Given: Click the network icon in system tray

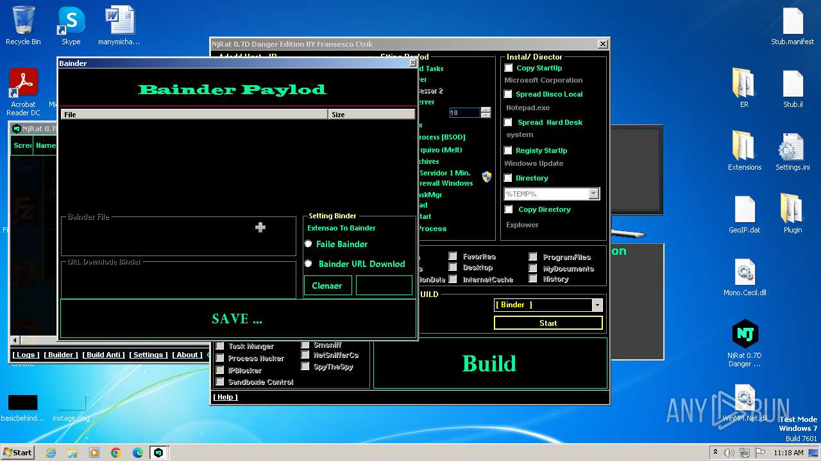Looking at the screenshot, I should click(x=745, y=453).
